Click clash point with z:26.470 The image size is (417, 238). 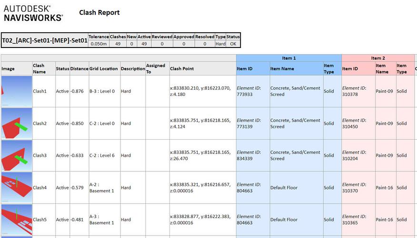tap(200, 155)
